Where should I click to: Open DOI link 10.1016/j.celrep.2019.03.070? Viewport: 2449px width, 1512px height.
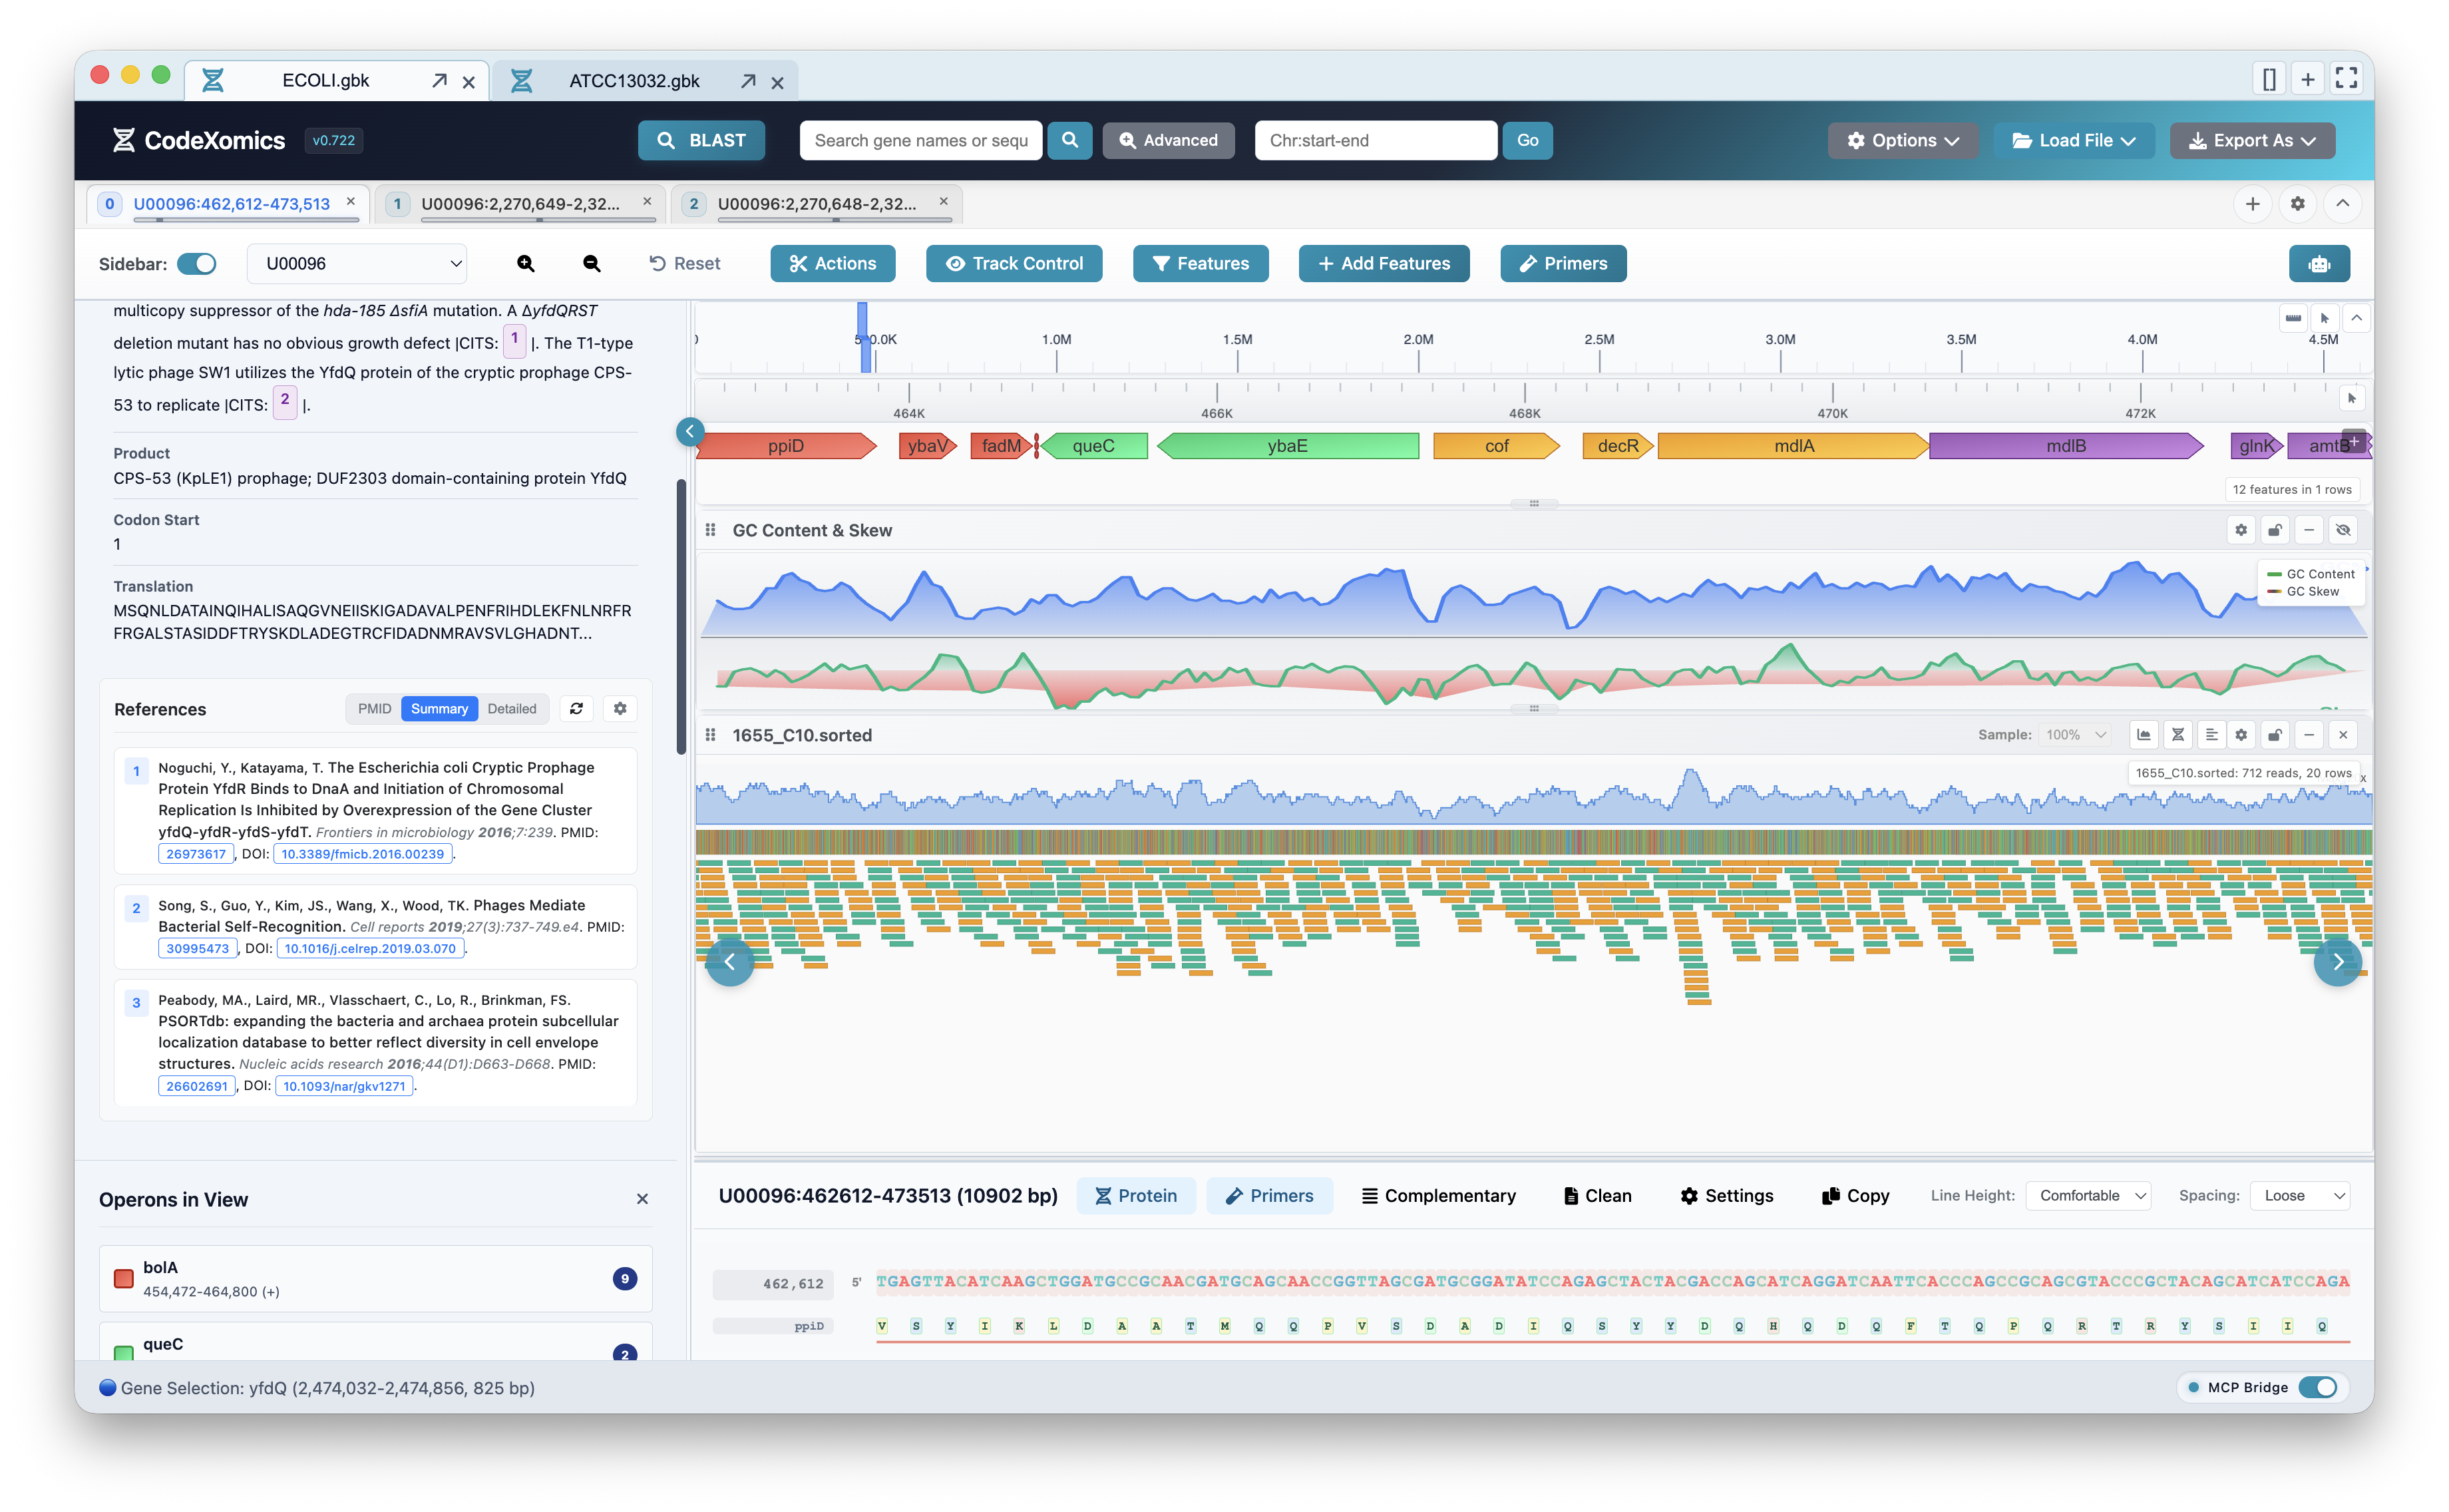coord(370,949)
